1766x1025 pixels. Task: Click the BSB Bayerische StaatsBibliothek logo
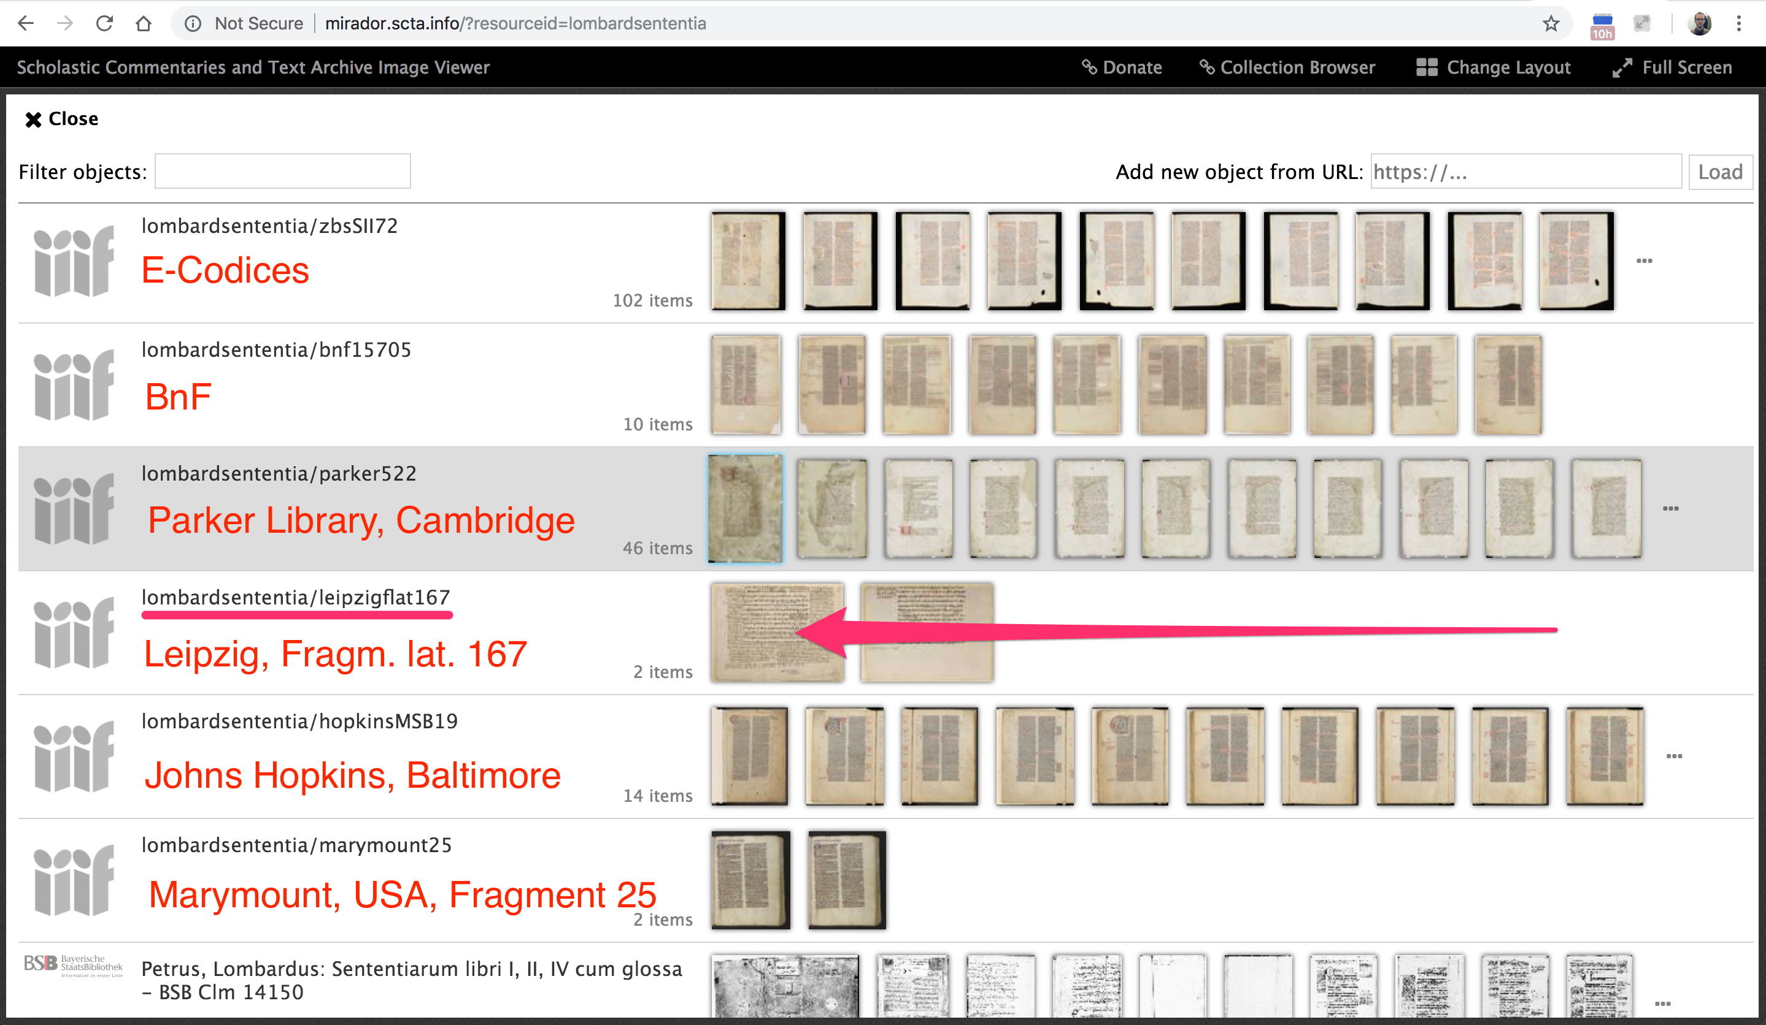point(73,965)
